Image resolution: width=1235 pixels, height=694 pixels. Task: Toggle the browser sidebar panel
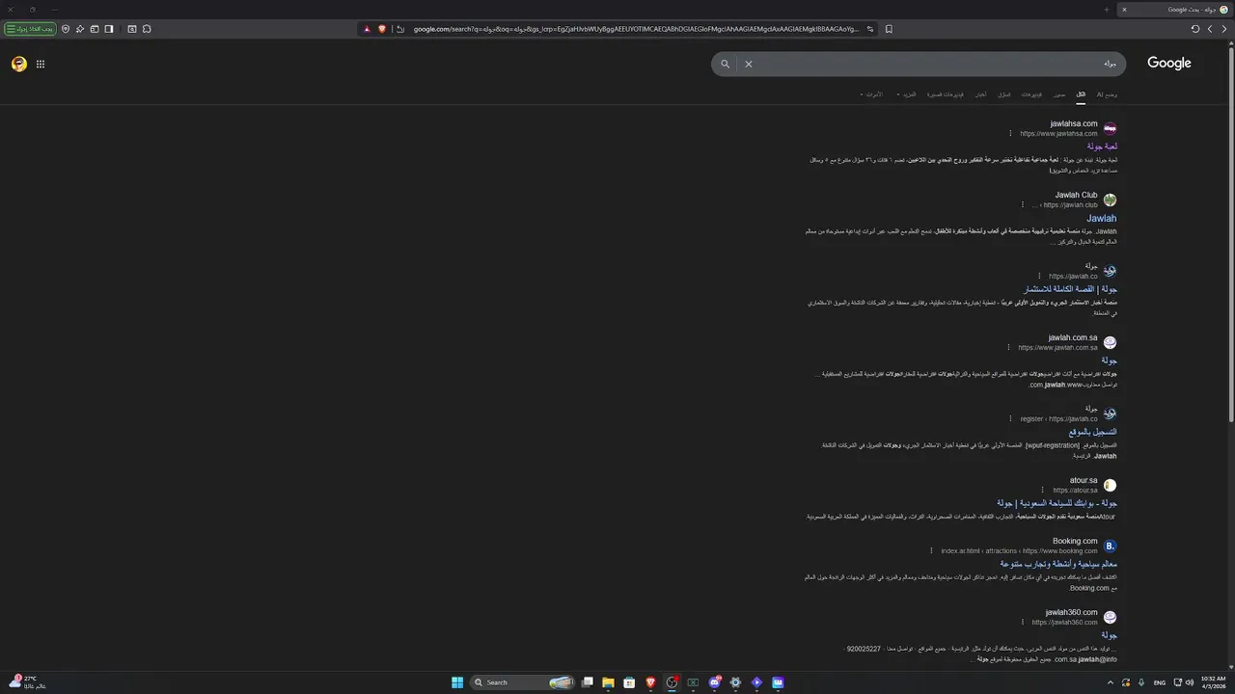109,29
